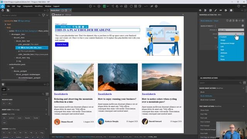Select the div.wrapper__hero tree item
247x139 pixels.
[x=18, y=34]
